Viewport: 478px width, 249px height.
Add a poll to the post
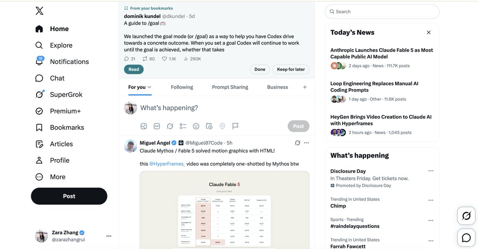pos(183,126)
